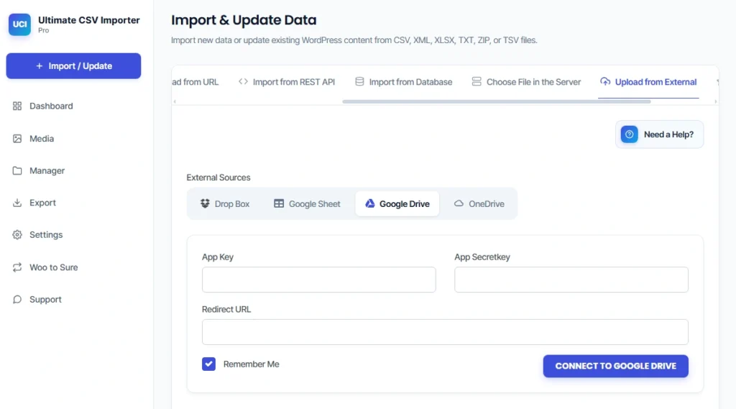Viewport: 736px width, 409px height.
Task: Click the "Import & Update Data" heading
Action: pyautogui.click(x=244, y=20)
